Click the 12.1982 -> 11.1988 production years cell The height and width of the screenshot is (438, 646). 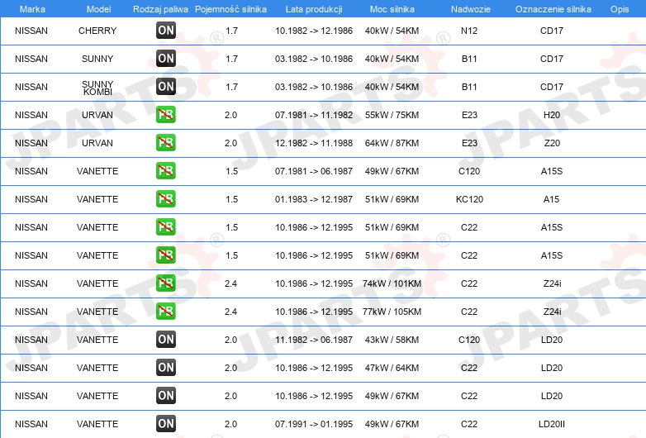tap(314, 143)
